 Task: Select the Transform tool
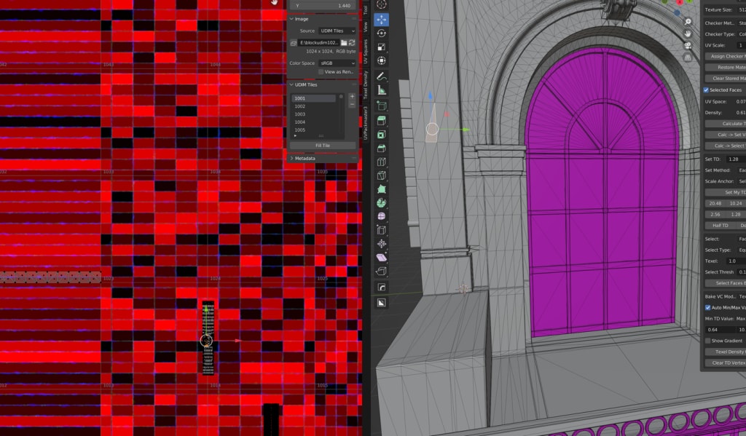pyautogui.click(x=381, y=60)
